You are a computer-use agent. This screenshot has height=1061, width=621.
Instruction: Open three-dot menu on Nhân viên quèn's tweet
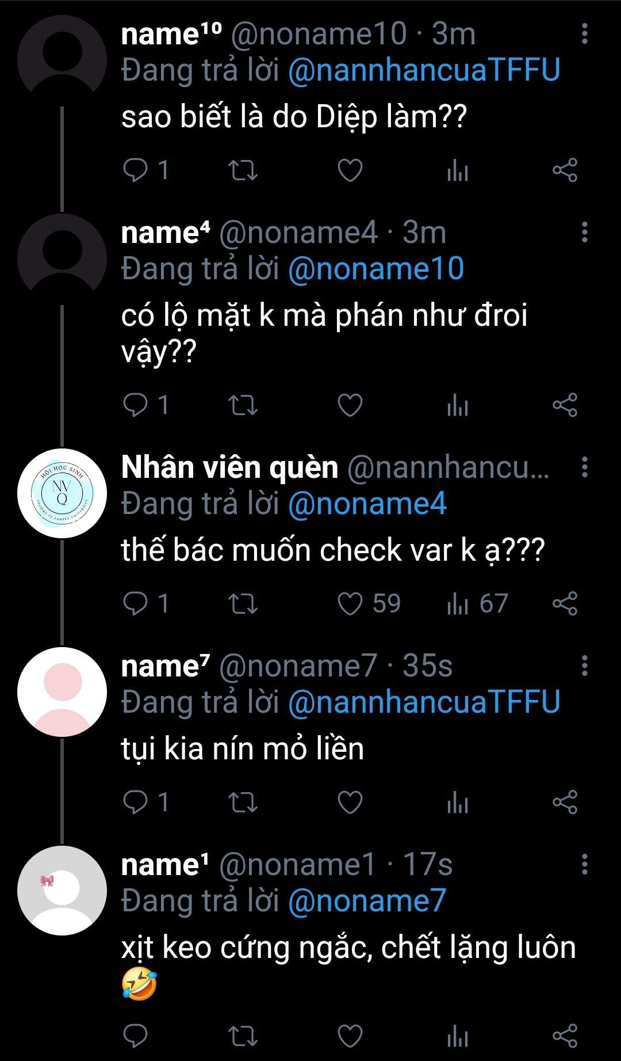click(x=584, y=467)
